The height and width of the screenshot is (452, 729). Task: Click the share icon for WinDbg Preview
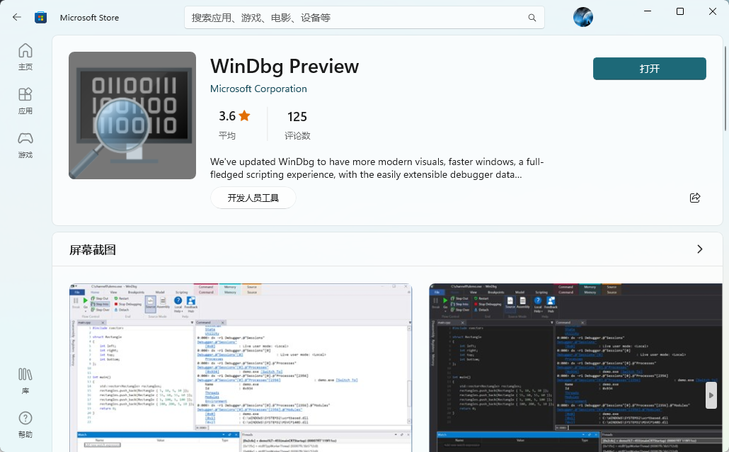point(694,198)
